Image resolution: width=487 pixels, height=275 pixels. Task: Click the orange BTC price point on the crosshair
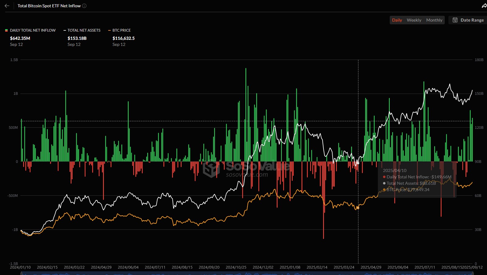coord(358,208)
